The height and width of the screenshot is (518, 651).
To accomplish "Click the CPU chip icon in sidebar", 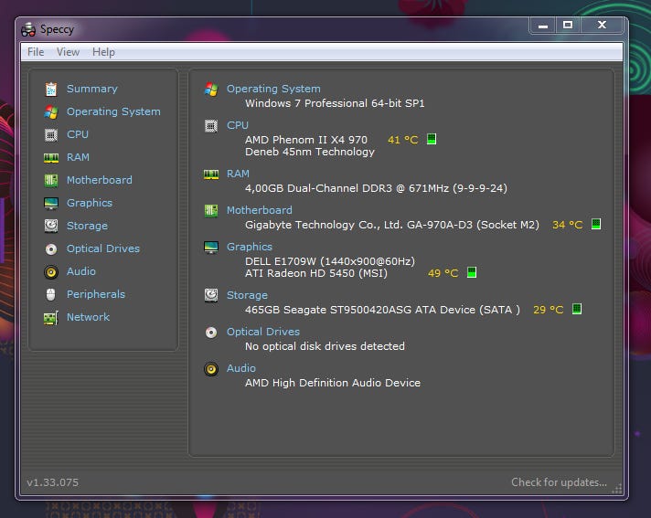I will click(x=51, y=134).
